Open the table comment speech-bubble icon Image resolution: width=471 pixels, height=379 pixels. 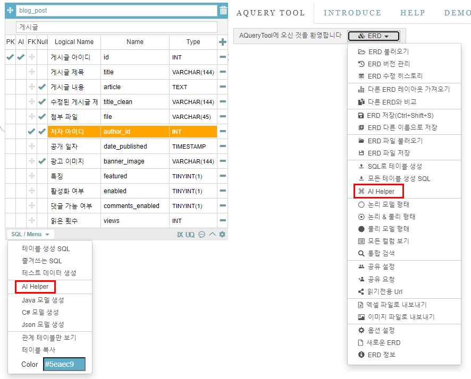tap(202, 235)
